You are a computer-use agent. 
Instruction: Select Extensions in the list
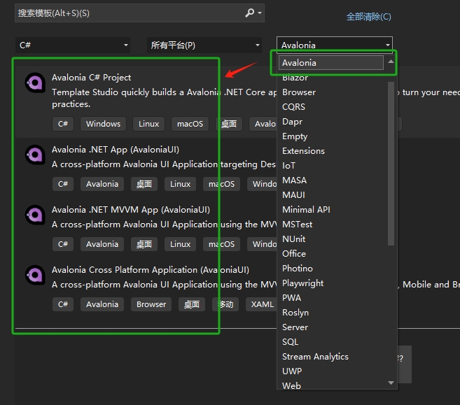303,151
